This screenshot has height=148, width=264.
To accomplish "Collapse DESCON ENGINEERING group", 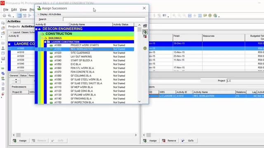I will pos(36,29).
